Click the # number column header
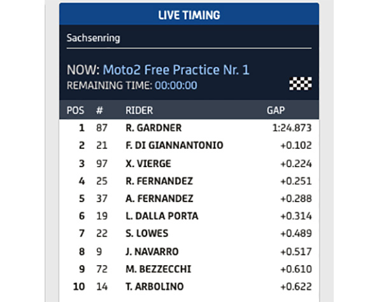 click(x=99, y=111)
